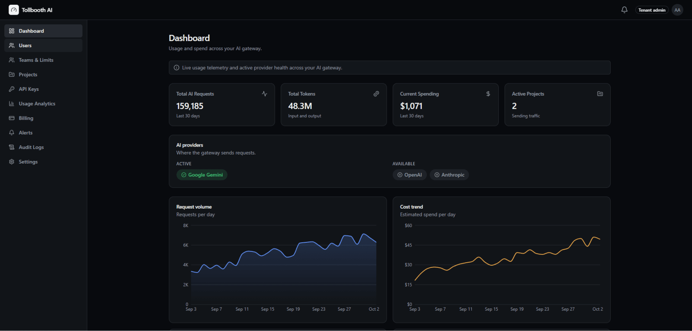The width and height of the screenshot is (692, 331).
Task: Click the Billing card icon in sidebar
Action: point(12,118)
